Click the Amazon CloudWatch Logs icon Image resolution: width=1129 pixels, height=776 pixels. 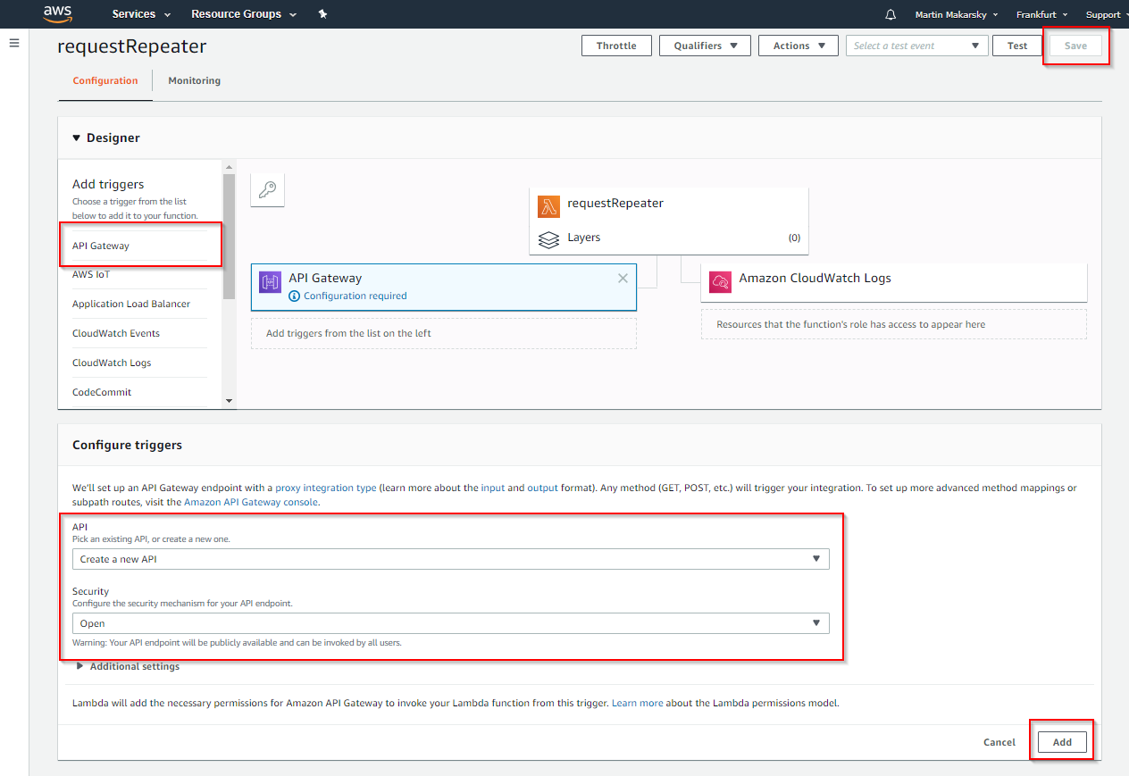pos(720,280)
